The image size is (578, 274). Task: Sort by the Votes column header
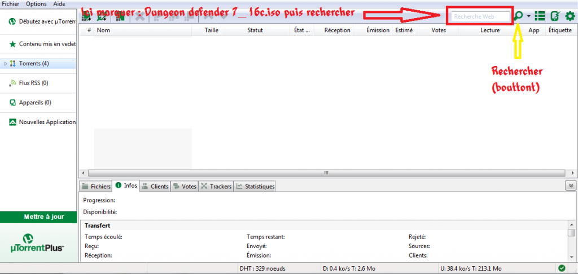[438, 30]
